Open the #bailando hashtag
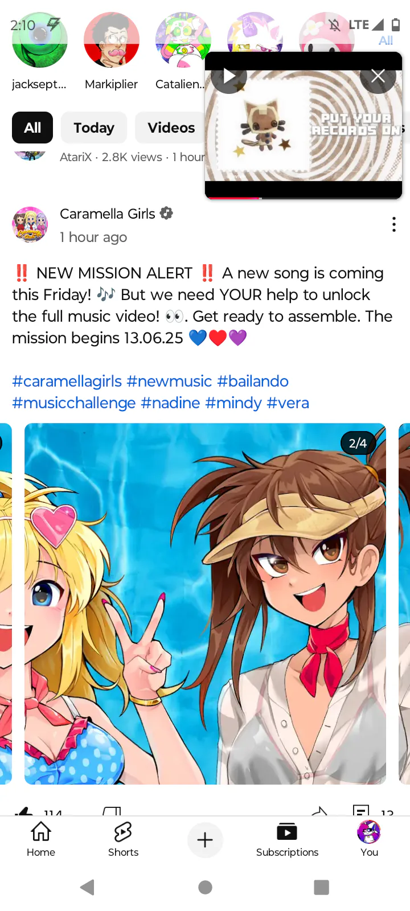410x911 pixels. pos(253,381)
